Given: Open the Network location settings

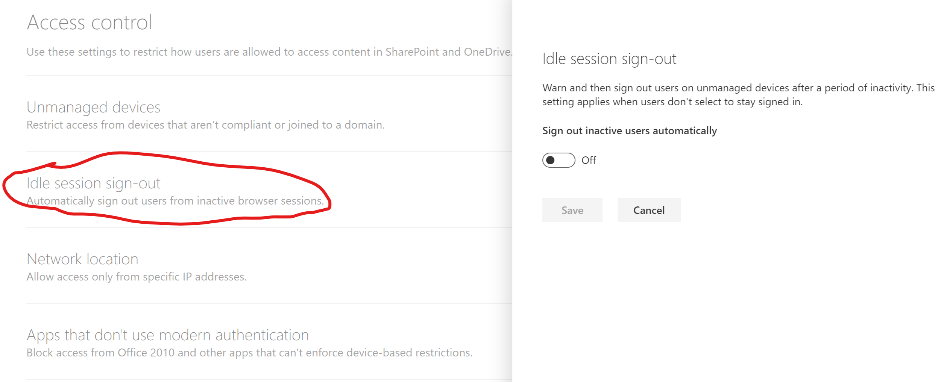Looking at the screenshot, I should [82, 259].
